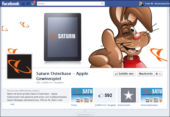Open the messages icon

click(x=28, y=4)
